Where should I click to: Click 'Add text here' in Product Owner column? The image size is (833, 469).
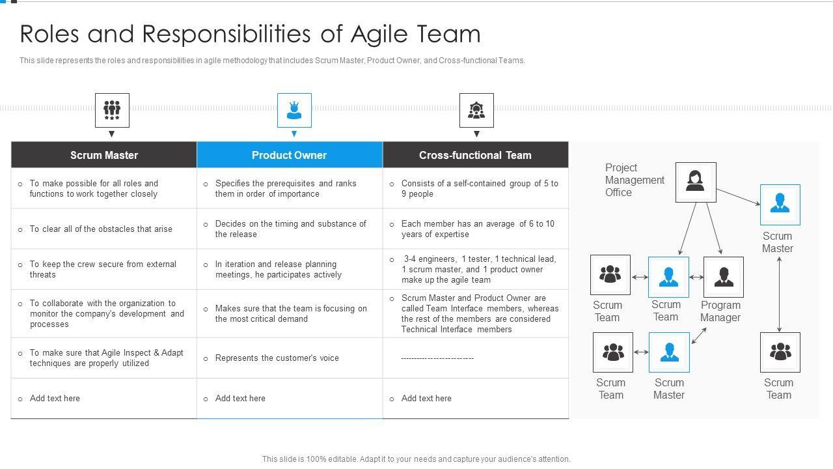point(240,399)
